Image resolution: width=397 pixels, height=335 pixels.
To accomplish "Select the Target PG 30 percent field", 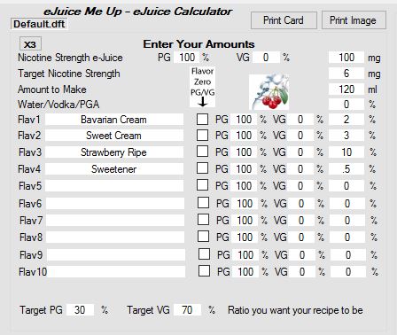I will [80, 310].
